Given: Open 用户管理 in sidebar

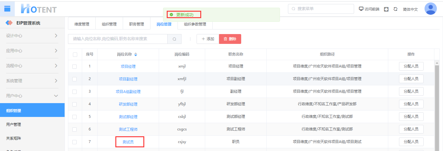Looking at the screenshot, I should pyautogui.click(x=32, y=124).
